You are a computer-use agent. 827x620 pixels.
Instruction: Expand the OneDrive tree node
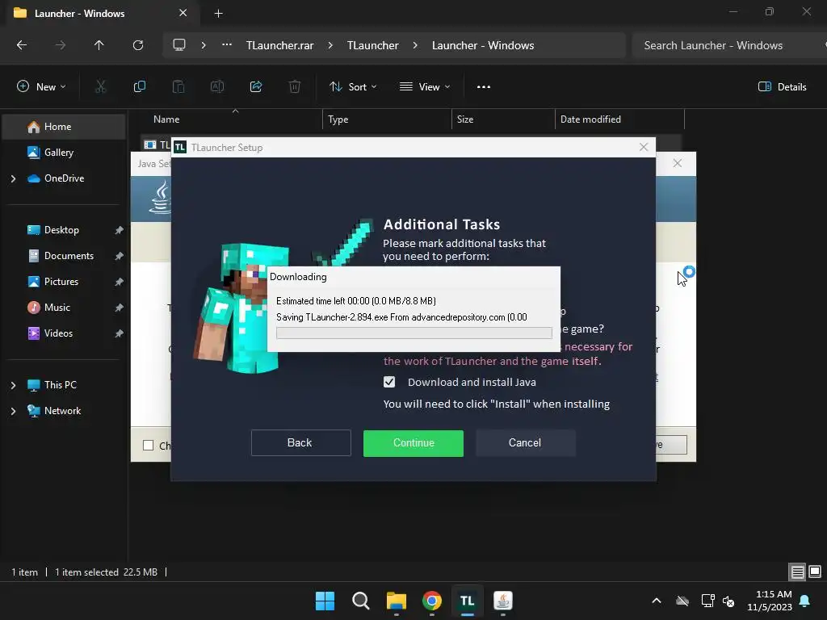point(13,178)
